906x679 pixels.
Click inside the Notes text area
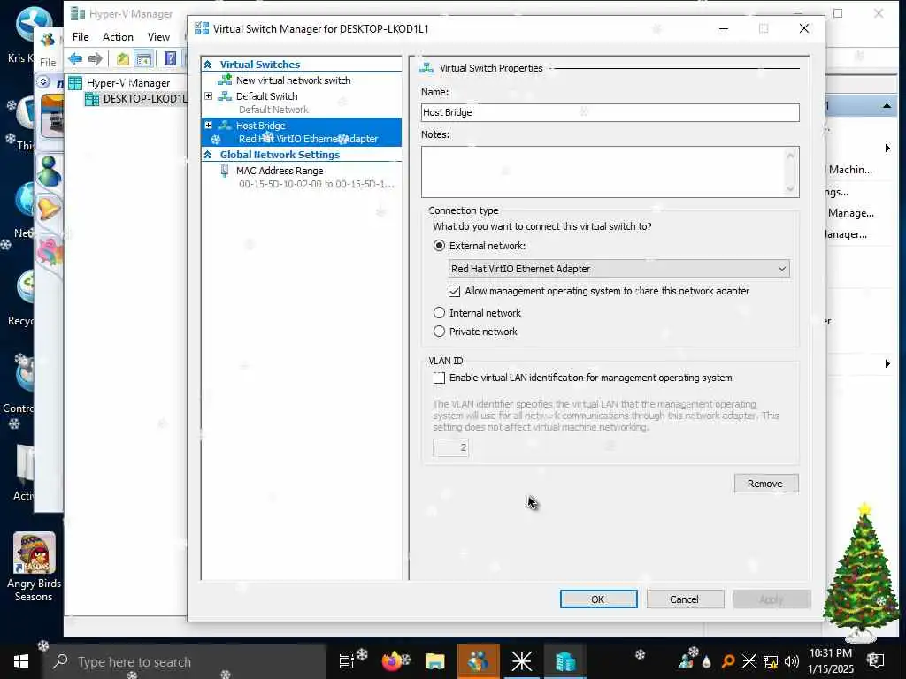[602, 172]
